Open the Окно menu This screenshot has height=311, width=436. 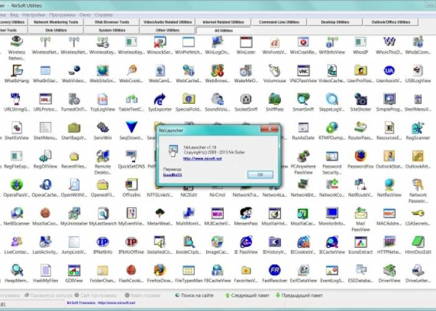85,15
